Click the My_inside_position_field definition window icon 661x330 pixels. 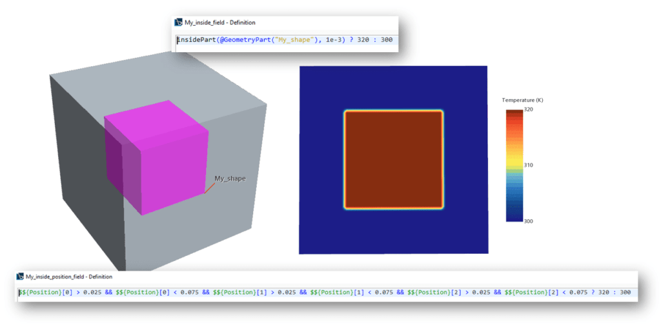[20, 277]
